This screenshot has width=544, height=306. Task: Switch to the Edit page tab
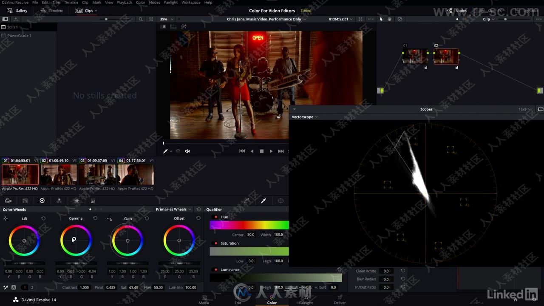pos(238,300)
